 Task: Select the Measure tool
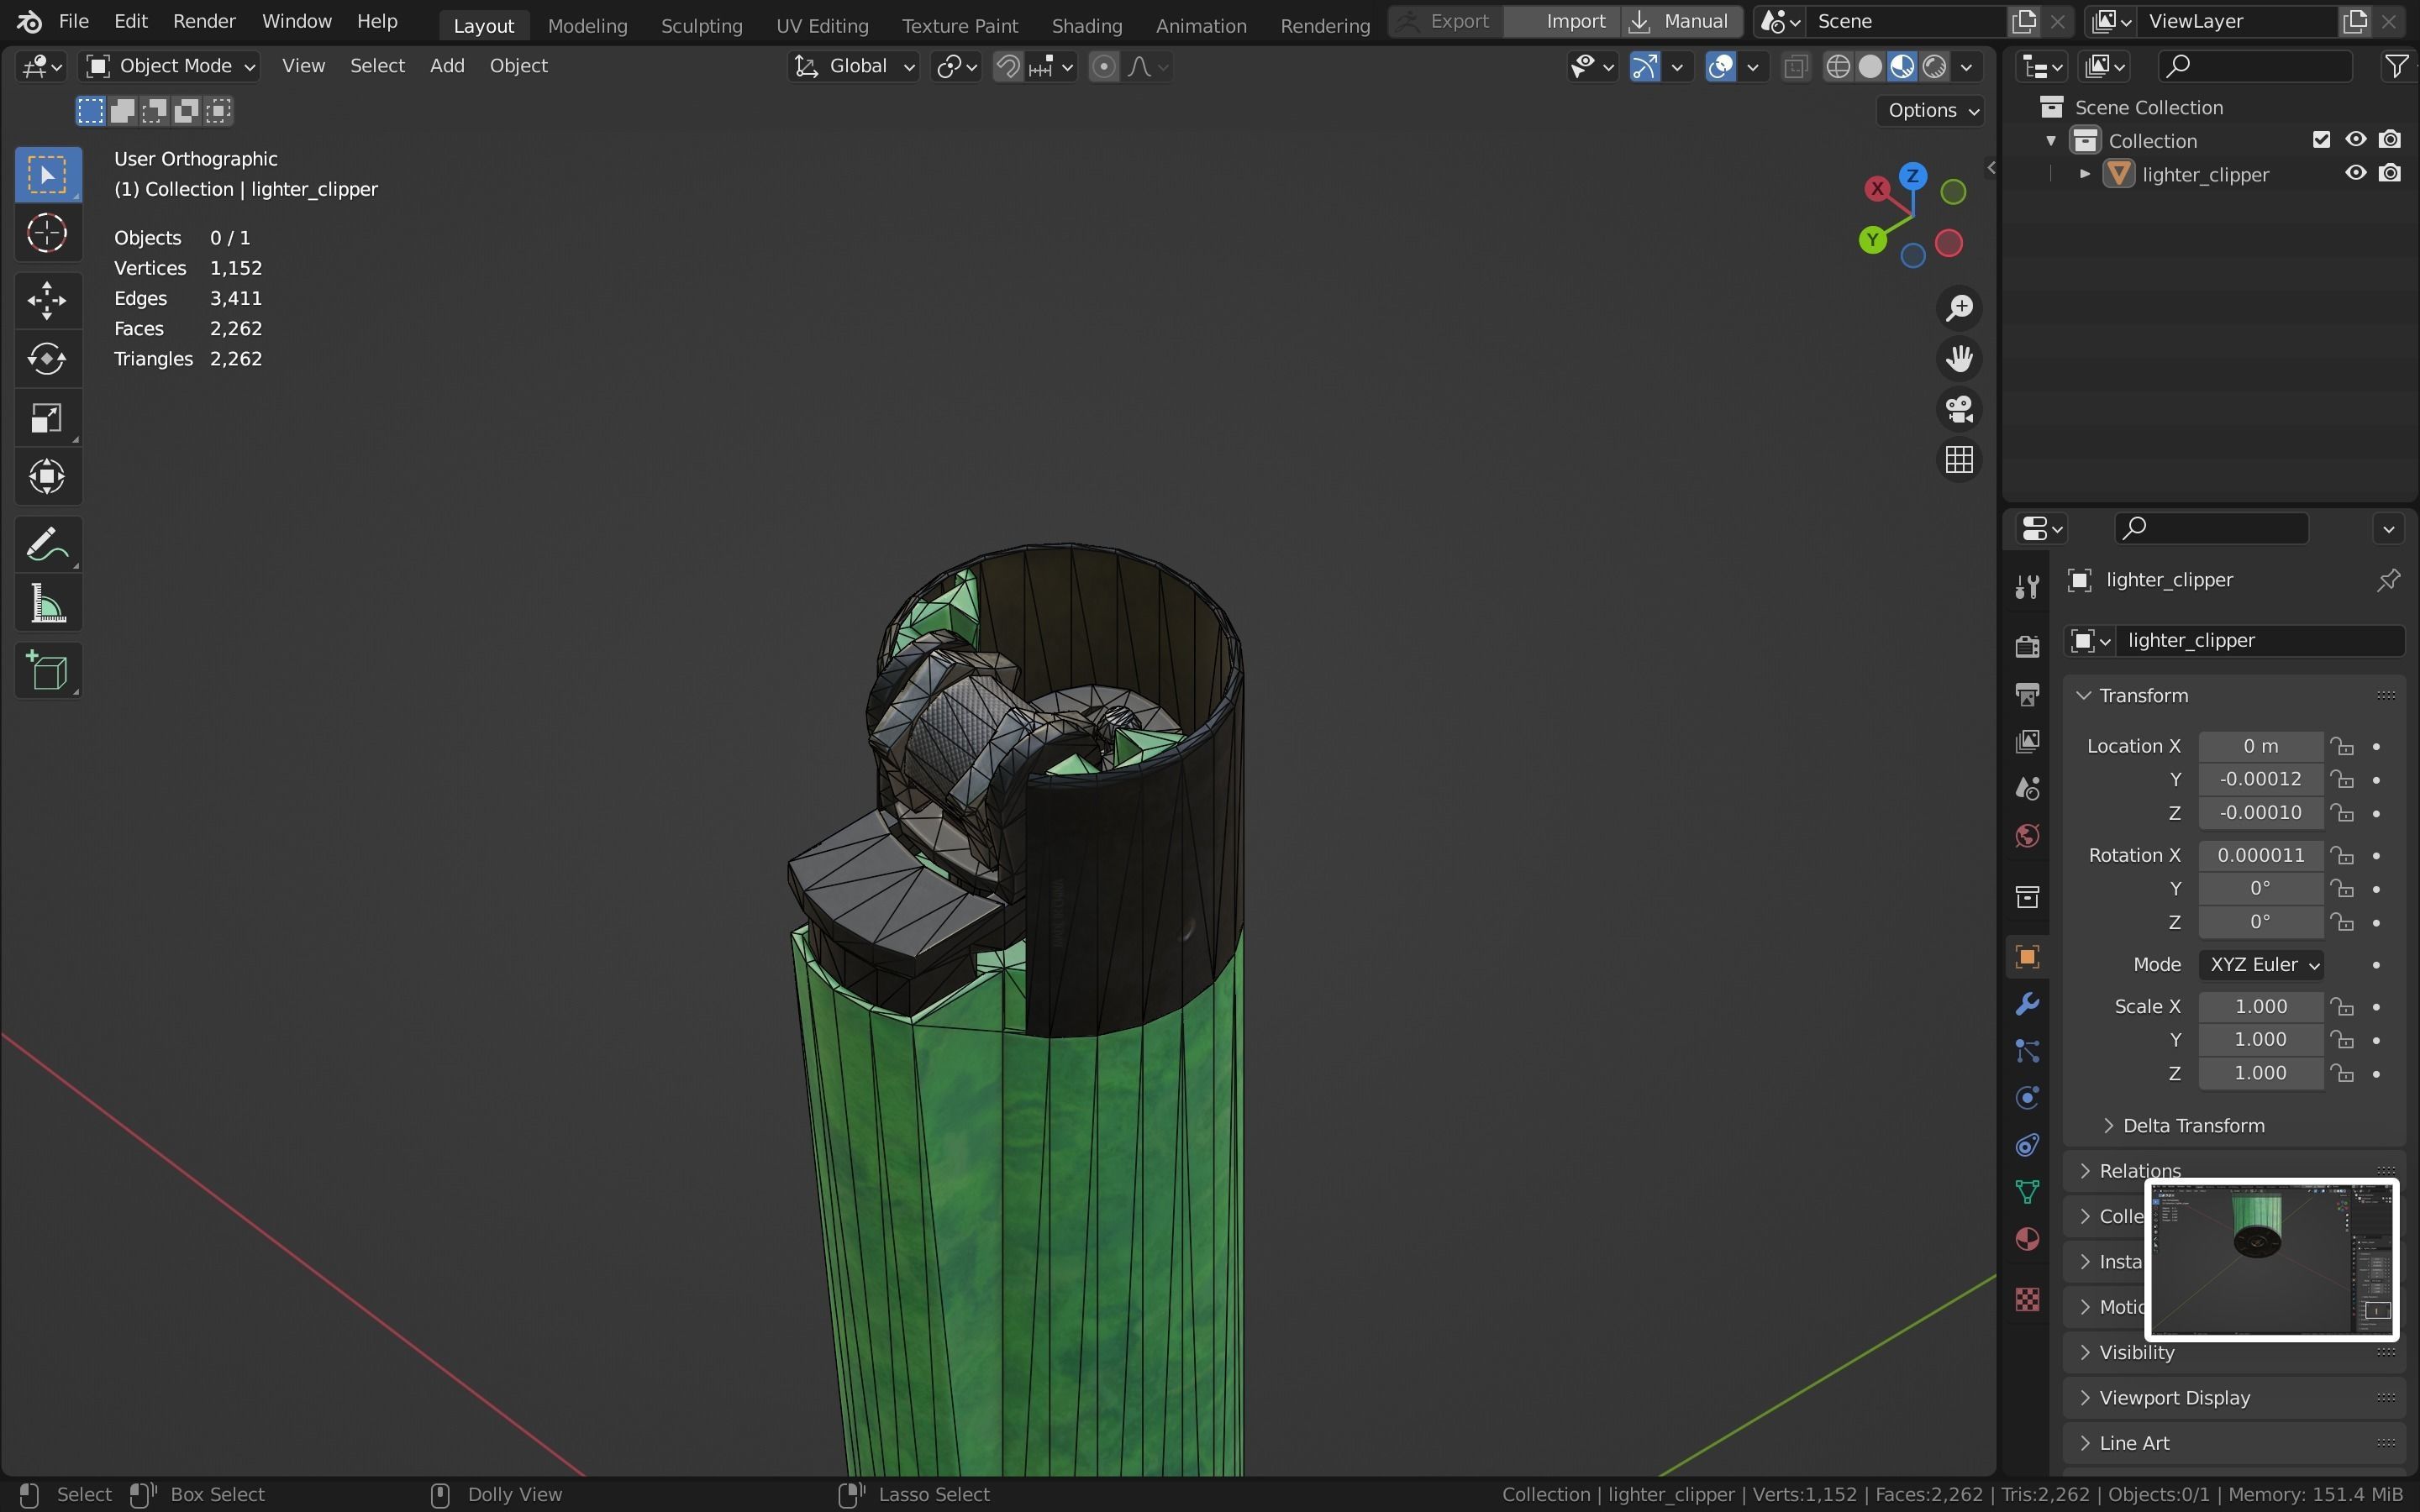click(47, 604)
